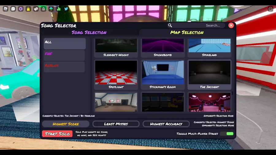Choose the Spikeland map
276x155 pixels.
(209, 47)
